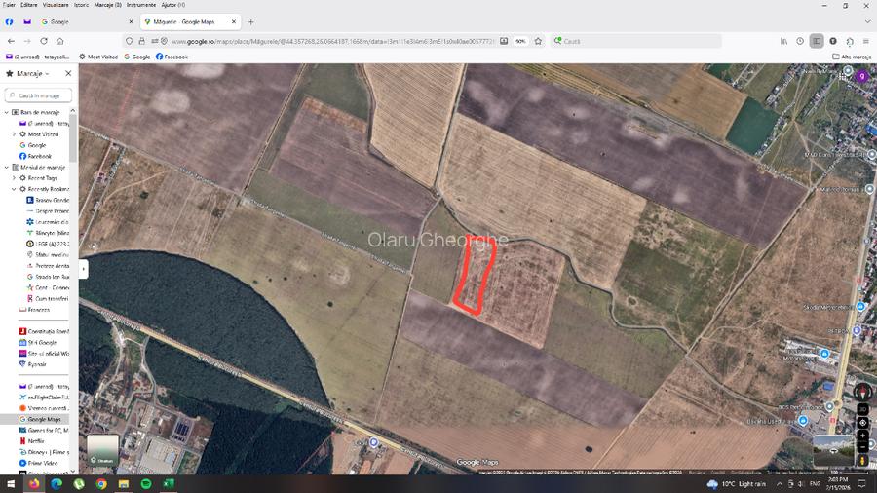Adjust page zoom via the 90% indicator
The height and width of the screenshot is (493, 877).
(x=520, y=41)
